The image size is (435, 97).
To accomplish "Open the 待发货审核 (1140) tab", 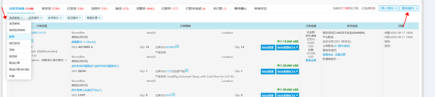I will tap(21, 9).
